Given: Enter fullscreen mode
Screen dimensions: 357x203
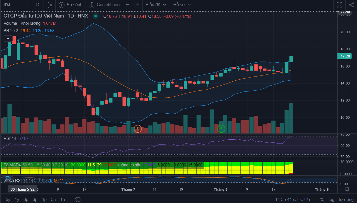Looking at the screenshot, I should click(339, 5).
